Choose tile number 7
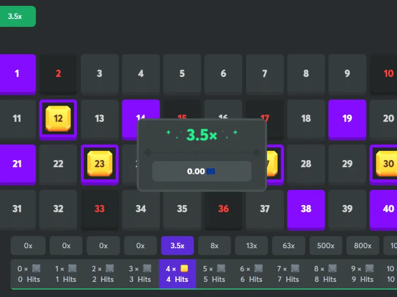397x297 pixels. coord(265,74)
